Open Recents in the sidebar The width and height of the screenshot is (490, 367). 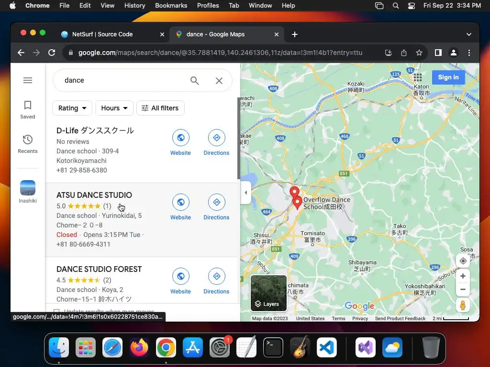(x=27, y=144)
